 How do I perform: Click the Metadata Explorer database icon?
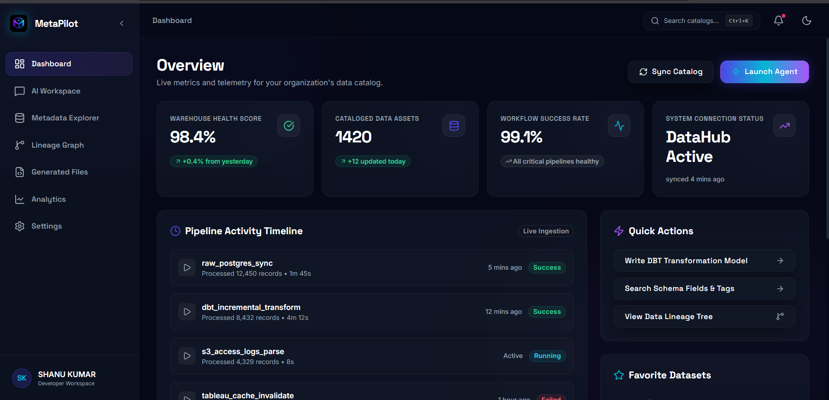tap(19, 118)
